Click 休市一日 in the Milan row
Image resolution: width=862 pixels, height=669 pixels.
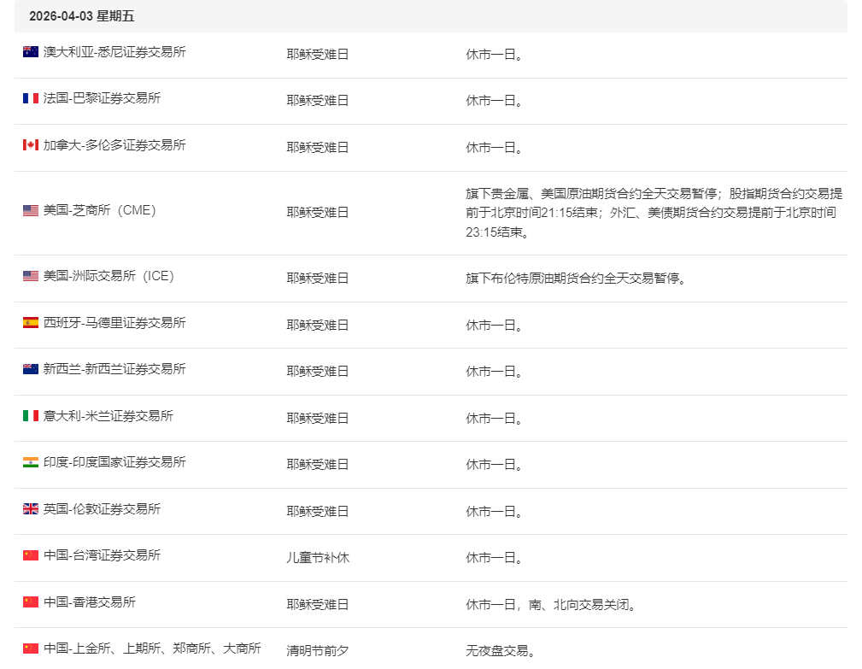(494, 419)
